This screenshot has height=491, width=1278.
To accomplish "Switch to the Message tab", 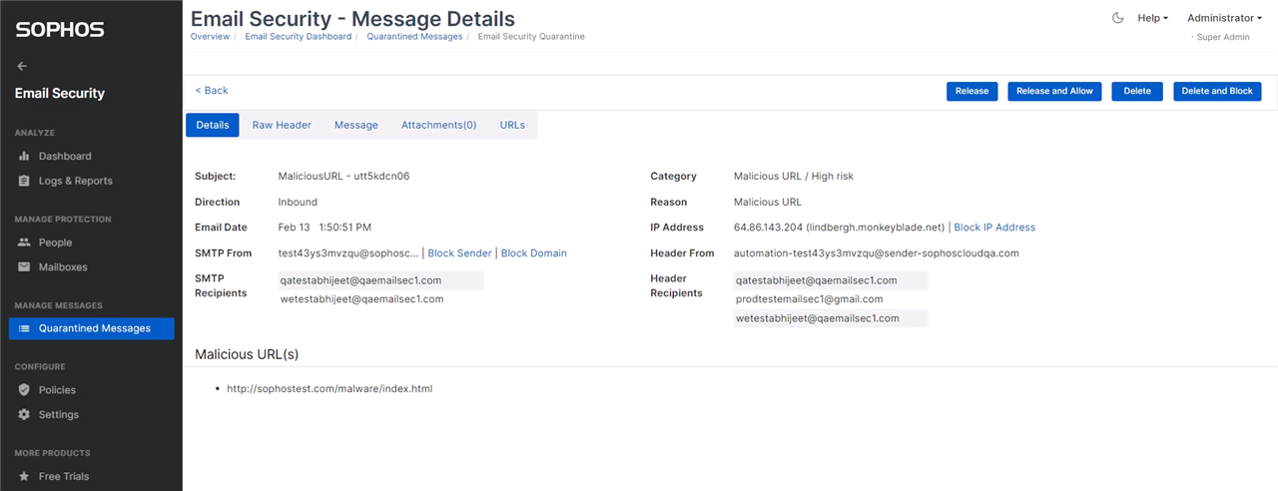I will pos(356,125).
